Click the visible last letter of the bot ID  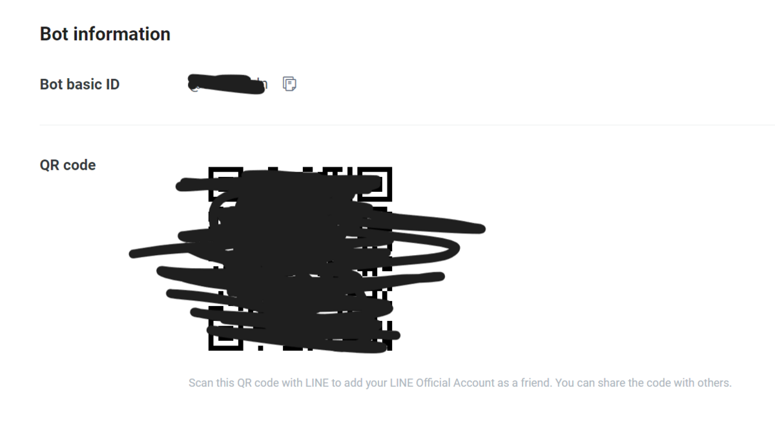tap(263, 84)
